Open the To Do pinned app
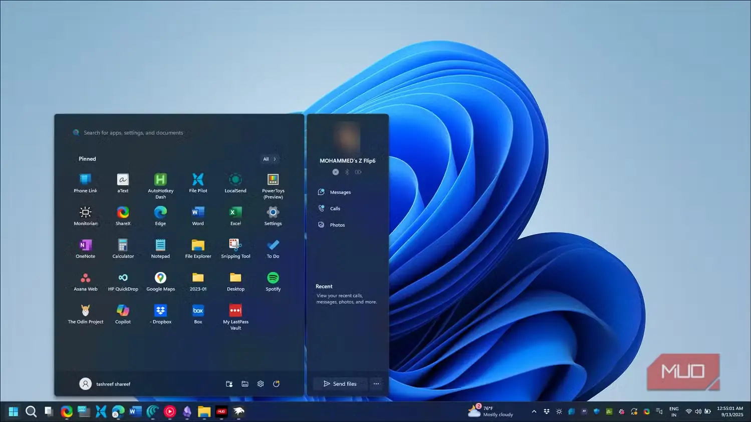751x422 pixels. 273,248
